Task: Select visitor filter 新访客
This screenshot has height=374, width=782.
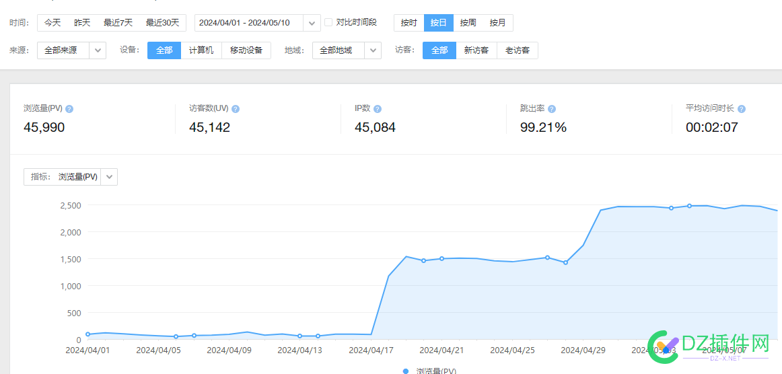Action: coord(476,50)
